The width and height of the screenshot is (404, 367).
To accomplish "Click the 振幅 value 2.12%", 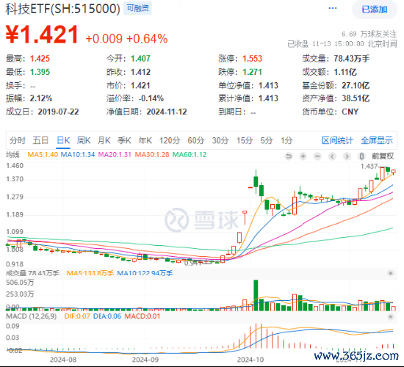I will coord(41,98).
